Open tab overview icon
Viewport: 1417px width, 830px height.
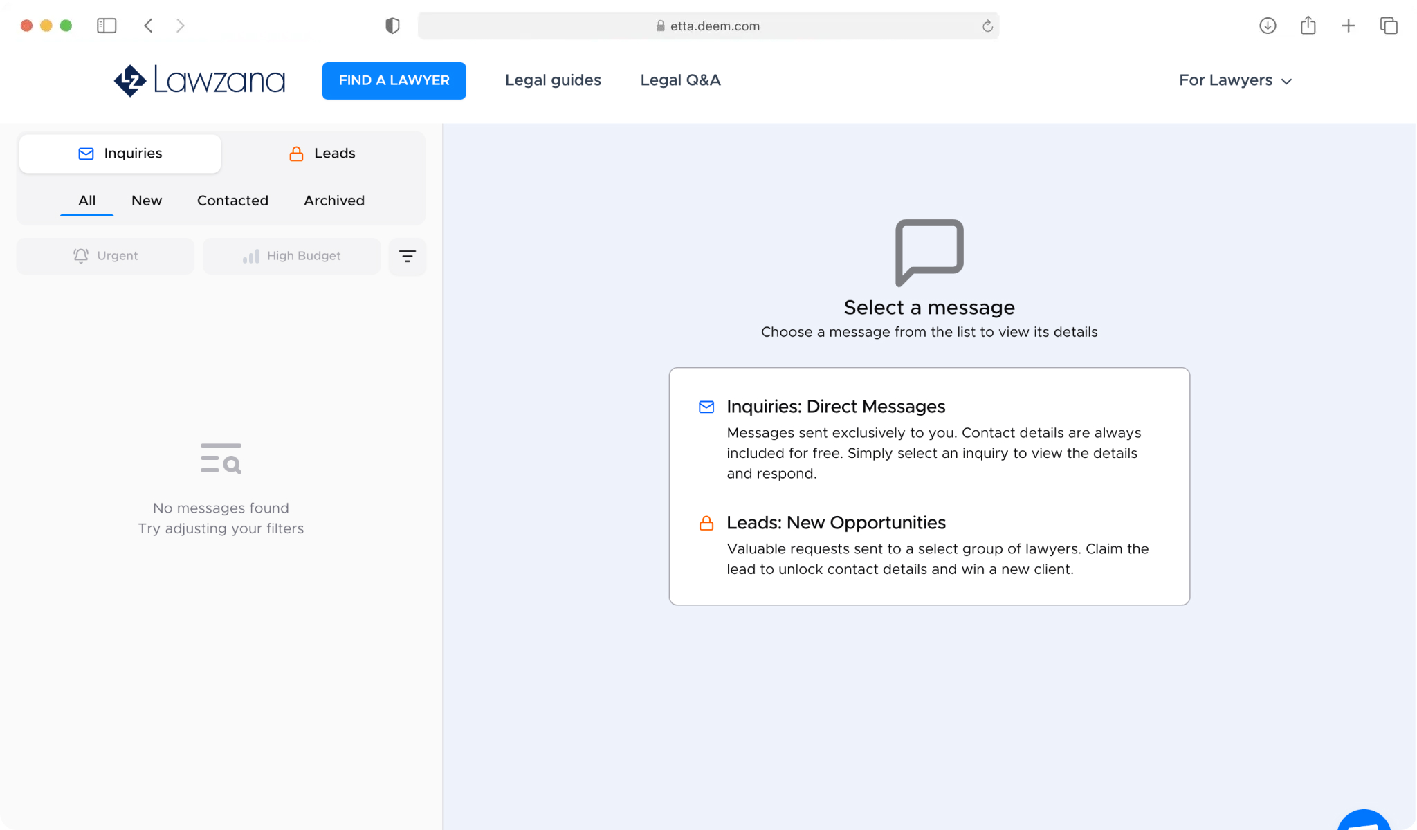tap(1388, 26)
